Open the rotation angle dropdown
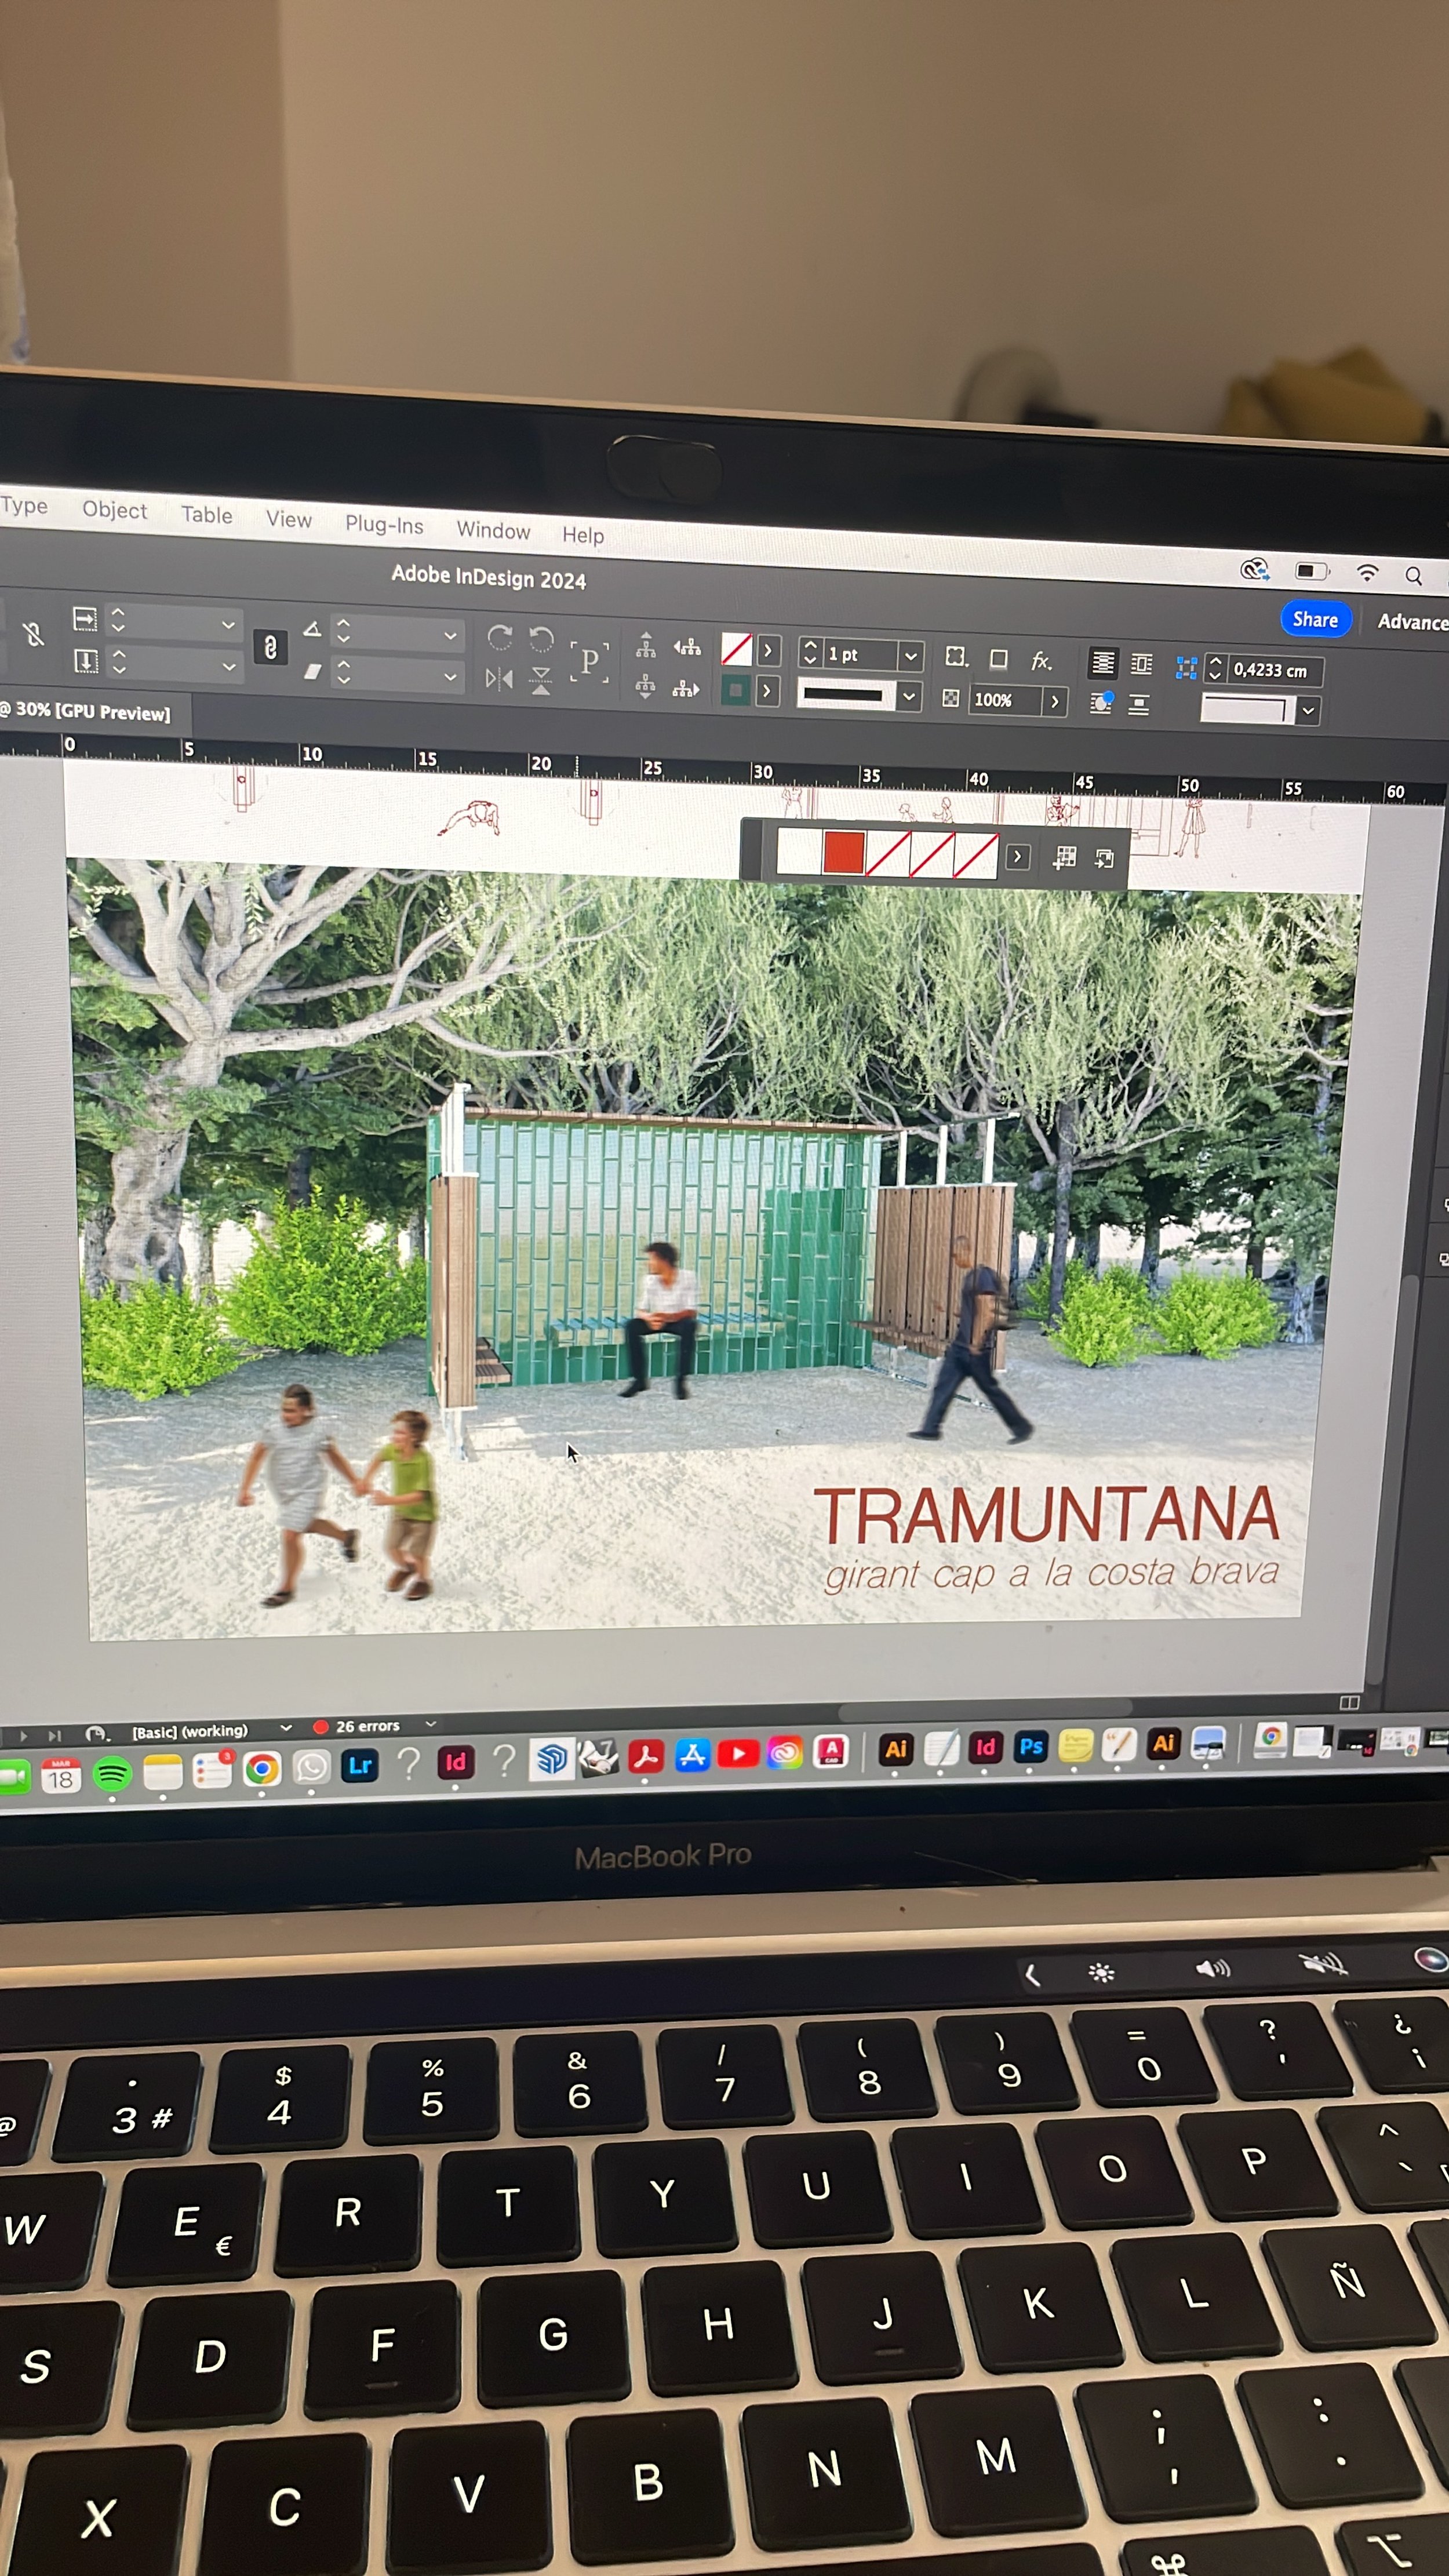This screenshot has width=1449, height=2576. (450, 635)
